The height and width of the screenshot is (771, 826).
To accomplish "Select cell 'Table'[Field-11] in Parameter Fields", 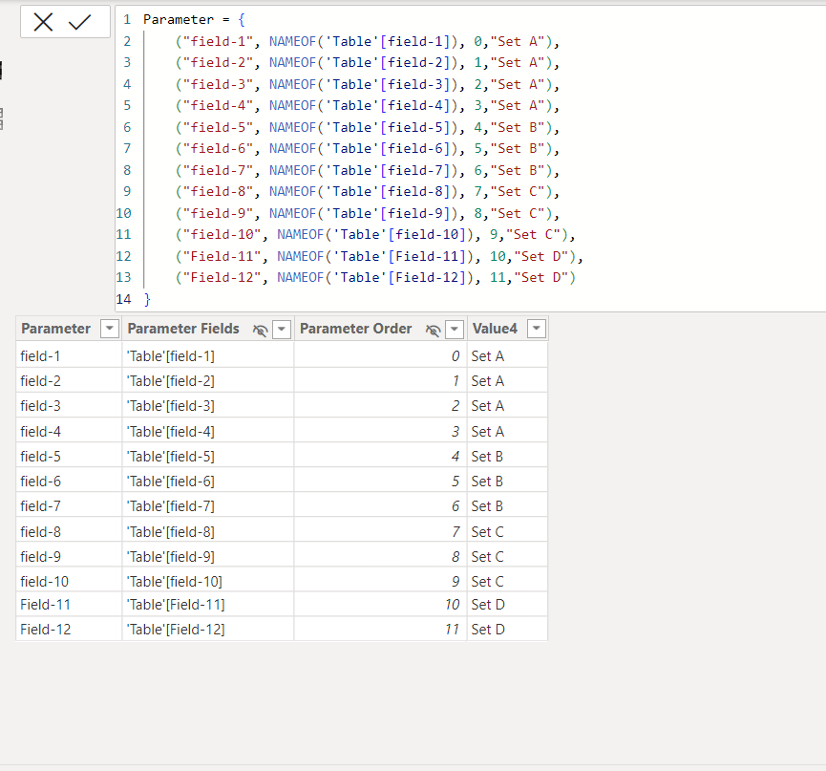I will [208, 605].
